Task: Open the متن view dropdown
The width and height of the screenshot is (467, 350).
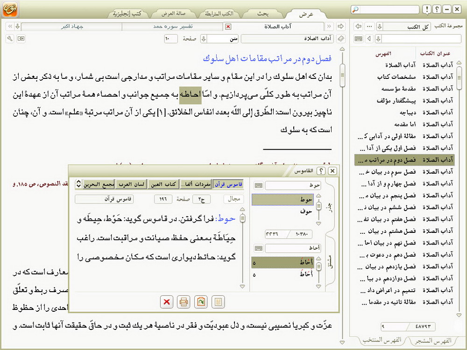Action: [204, 39]
